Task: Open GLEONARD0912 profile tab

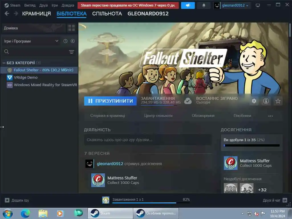Action: click(148, 14)
